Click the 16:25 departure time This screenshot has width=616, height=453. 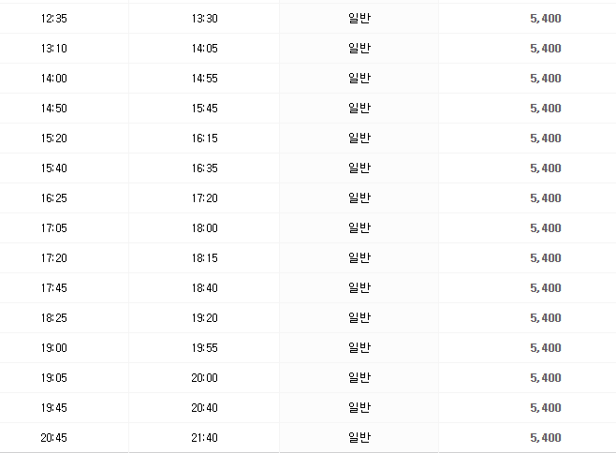point(54,197)
